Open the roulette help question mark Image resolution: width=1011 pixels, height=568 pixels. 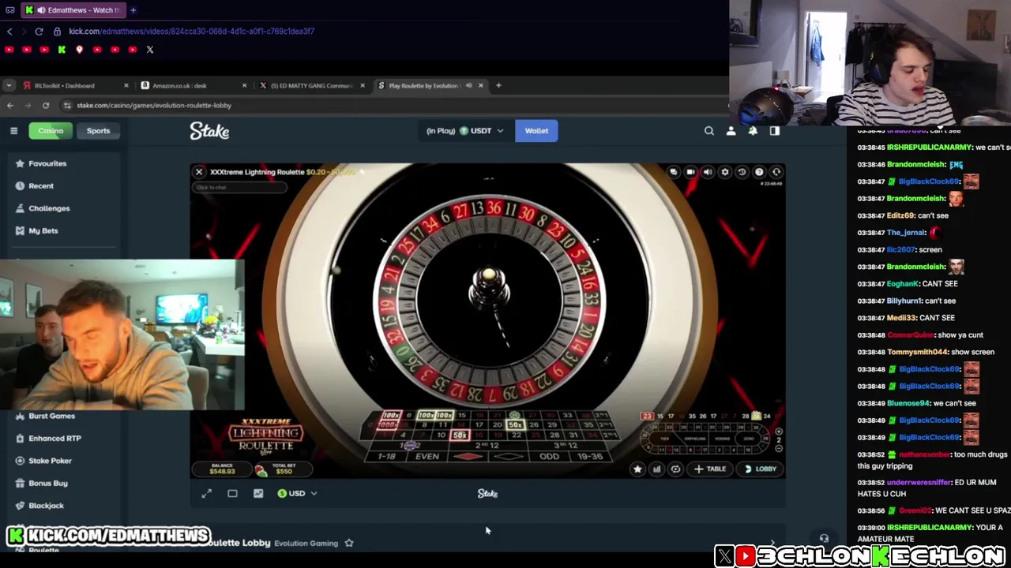coord(759,172)
